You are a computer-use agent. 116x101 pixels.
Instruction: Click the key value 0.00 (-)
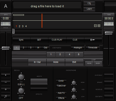click(21, 84)
